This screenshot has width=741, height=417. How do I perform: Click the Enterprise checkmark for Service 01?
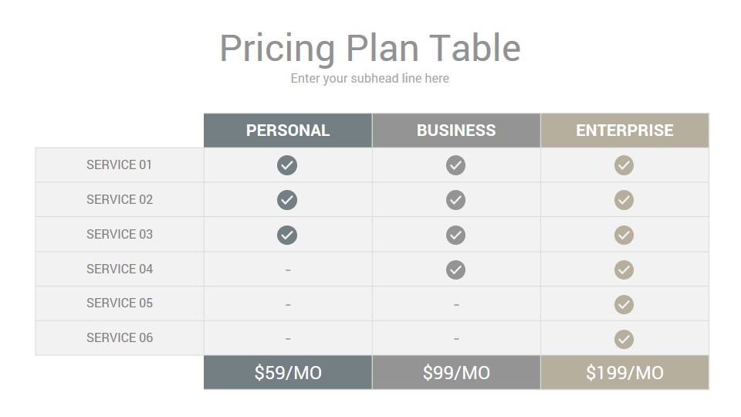(624, 165)
